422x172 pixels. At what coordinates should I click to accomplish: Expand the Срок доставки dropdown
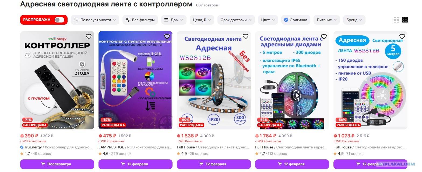[x=236, y=20]
